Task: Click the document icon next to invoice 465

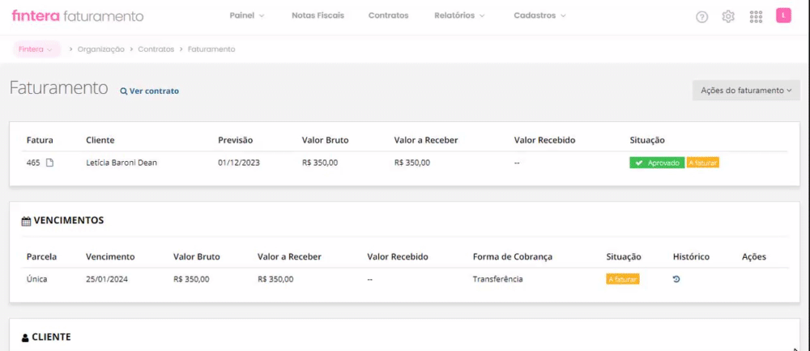Action: click(x=49, y=163)
